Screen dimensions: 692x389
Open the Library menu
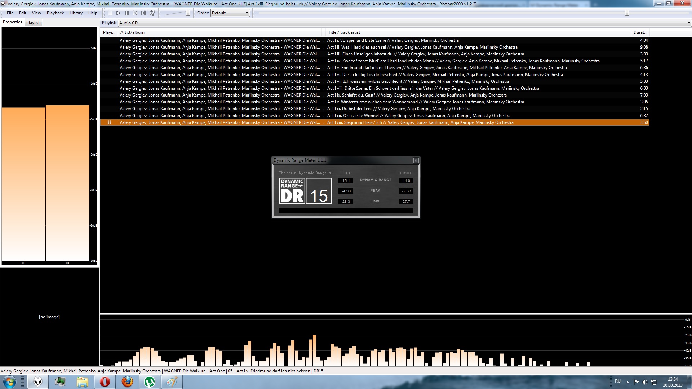point(76,13)
